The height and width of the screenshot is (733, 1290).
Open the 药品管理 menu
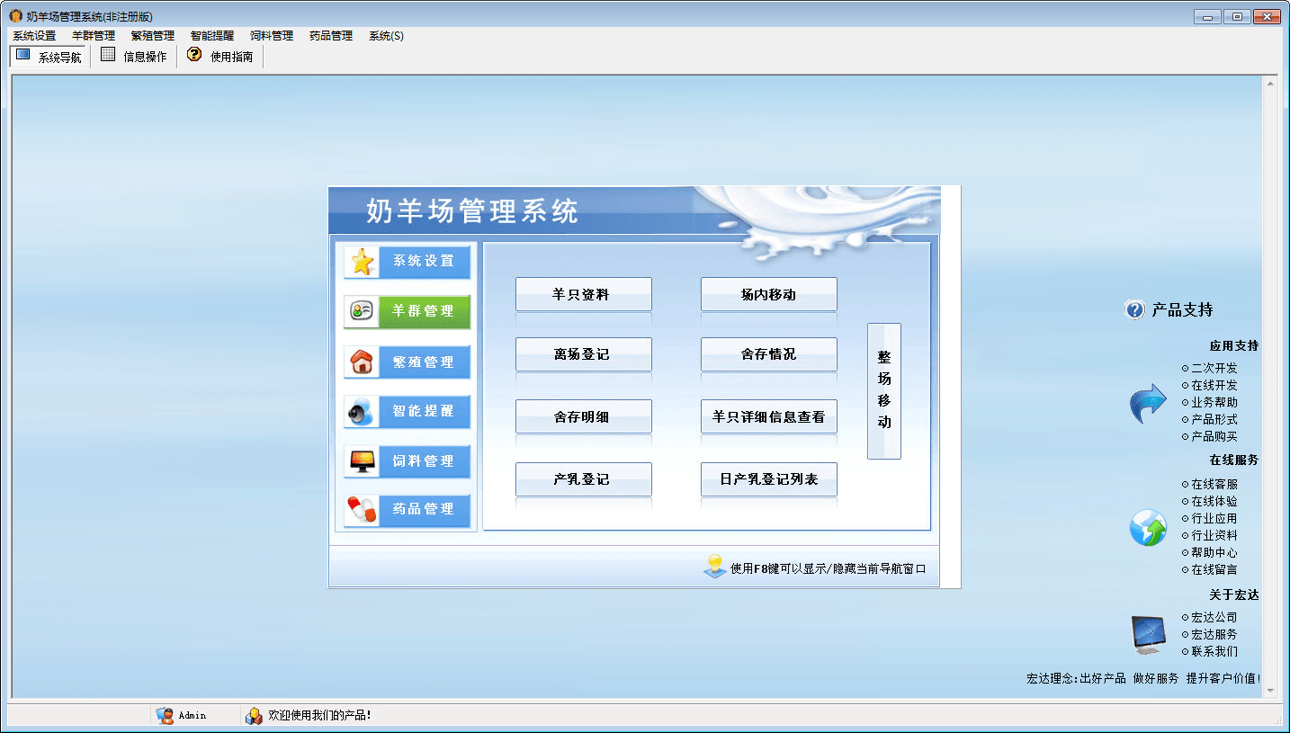(x=331, y=36)
